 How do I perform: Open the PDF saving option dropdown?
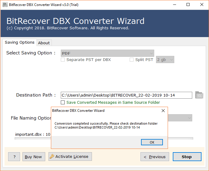click(x=107, y=53)
